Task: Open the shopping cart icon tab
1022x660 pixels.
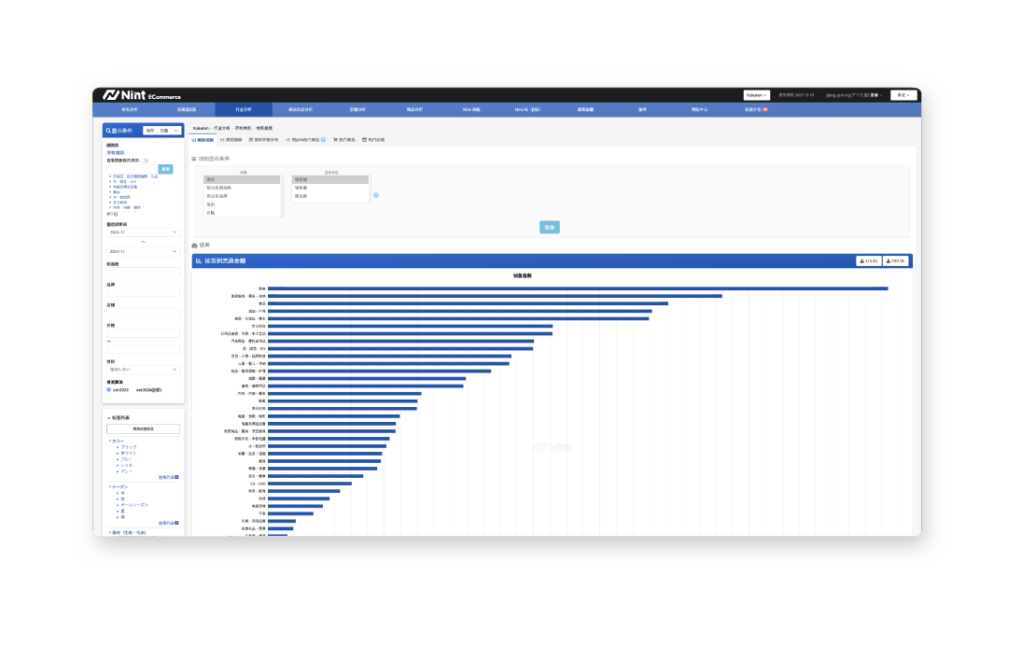Action: point(343,140)
